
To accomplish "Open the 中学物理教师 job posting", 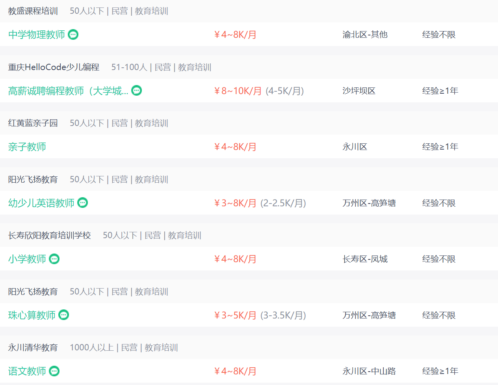I will [x=37, y=35].
